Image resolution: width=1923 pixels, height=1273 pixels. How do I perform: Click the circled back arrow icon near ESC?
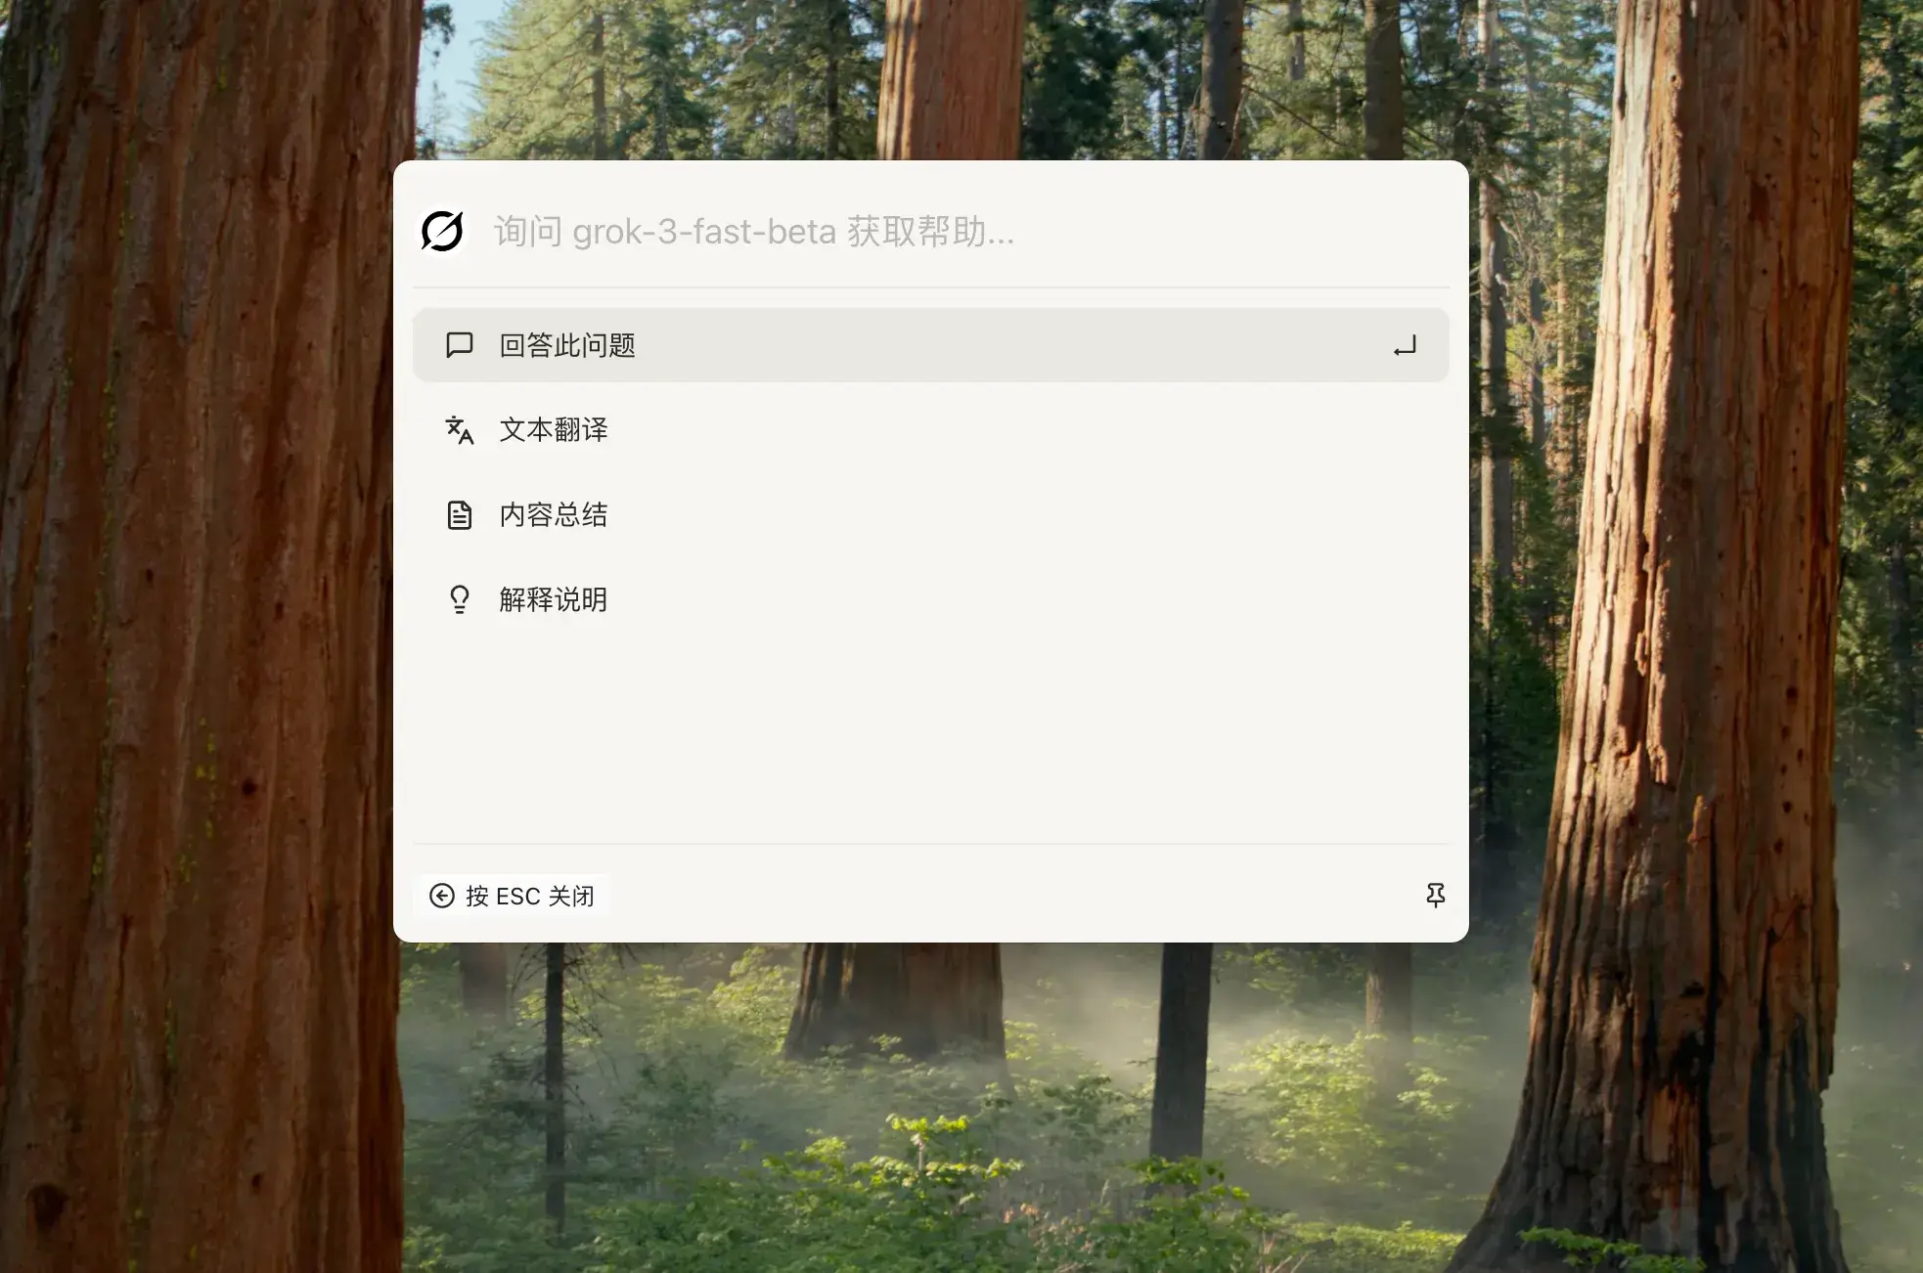442,896
